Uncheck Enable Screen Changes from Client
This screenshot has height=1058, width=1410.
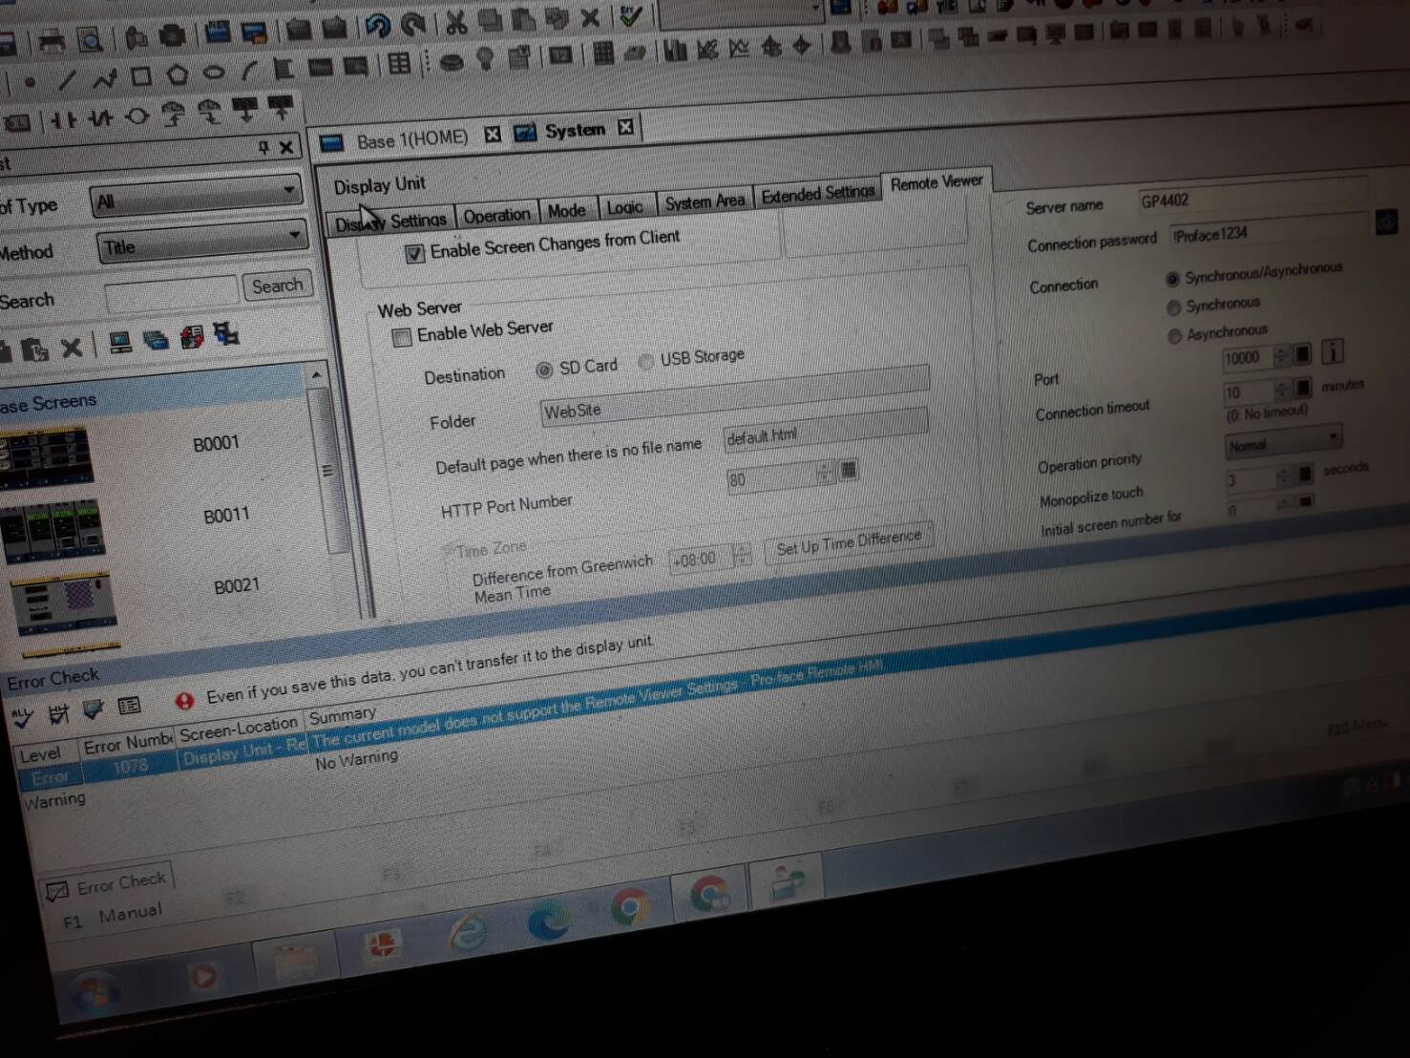click(415, 254)
